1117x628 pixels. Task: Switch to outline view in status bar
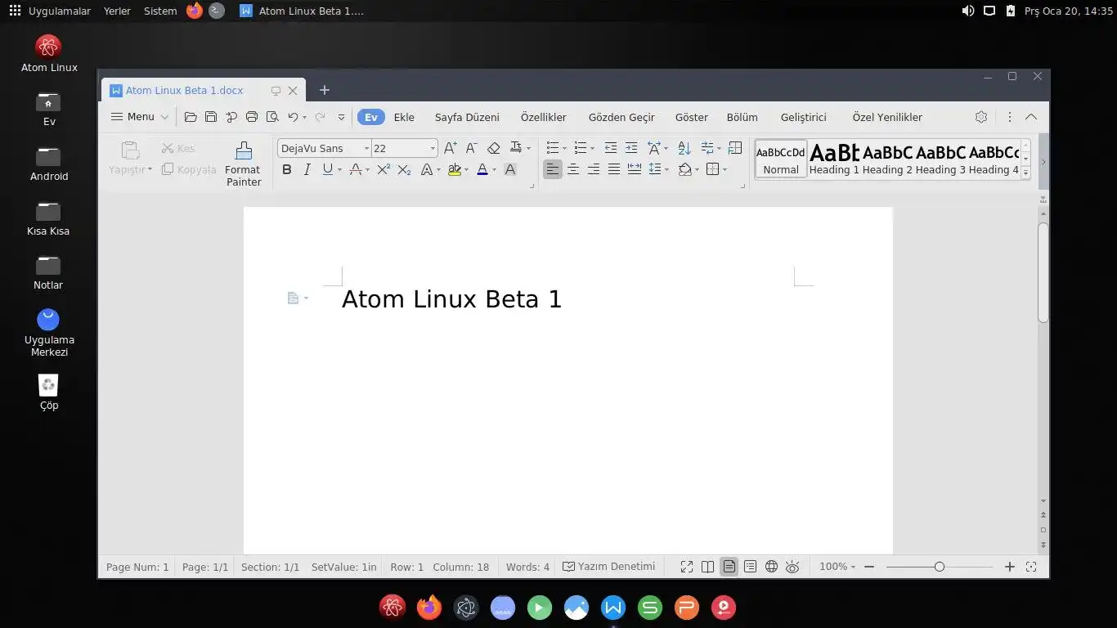point(750,567)
